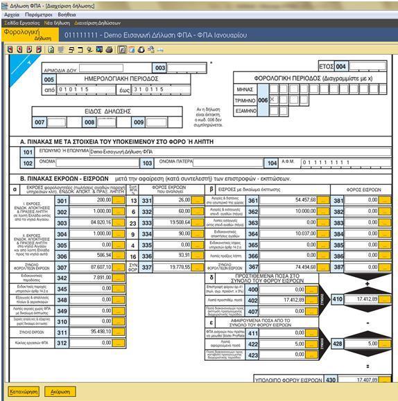Toggle the first ΤΡΙΜΗΝΟ checkbox marked X
This screenshot has height=401, width=398.
[273, 100]
